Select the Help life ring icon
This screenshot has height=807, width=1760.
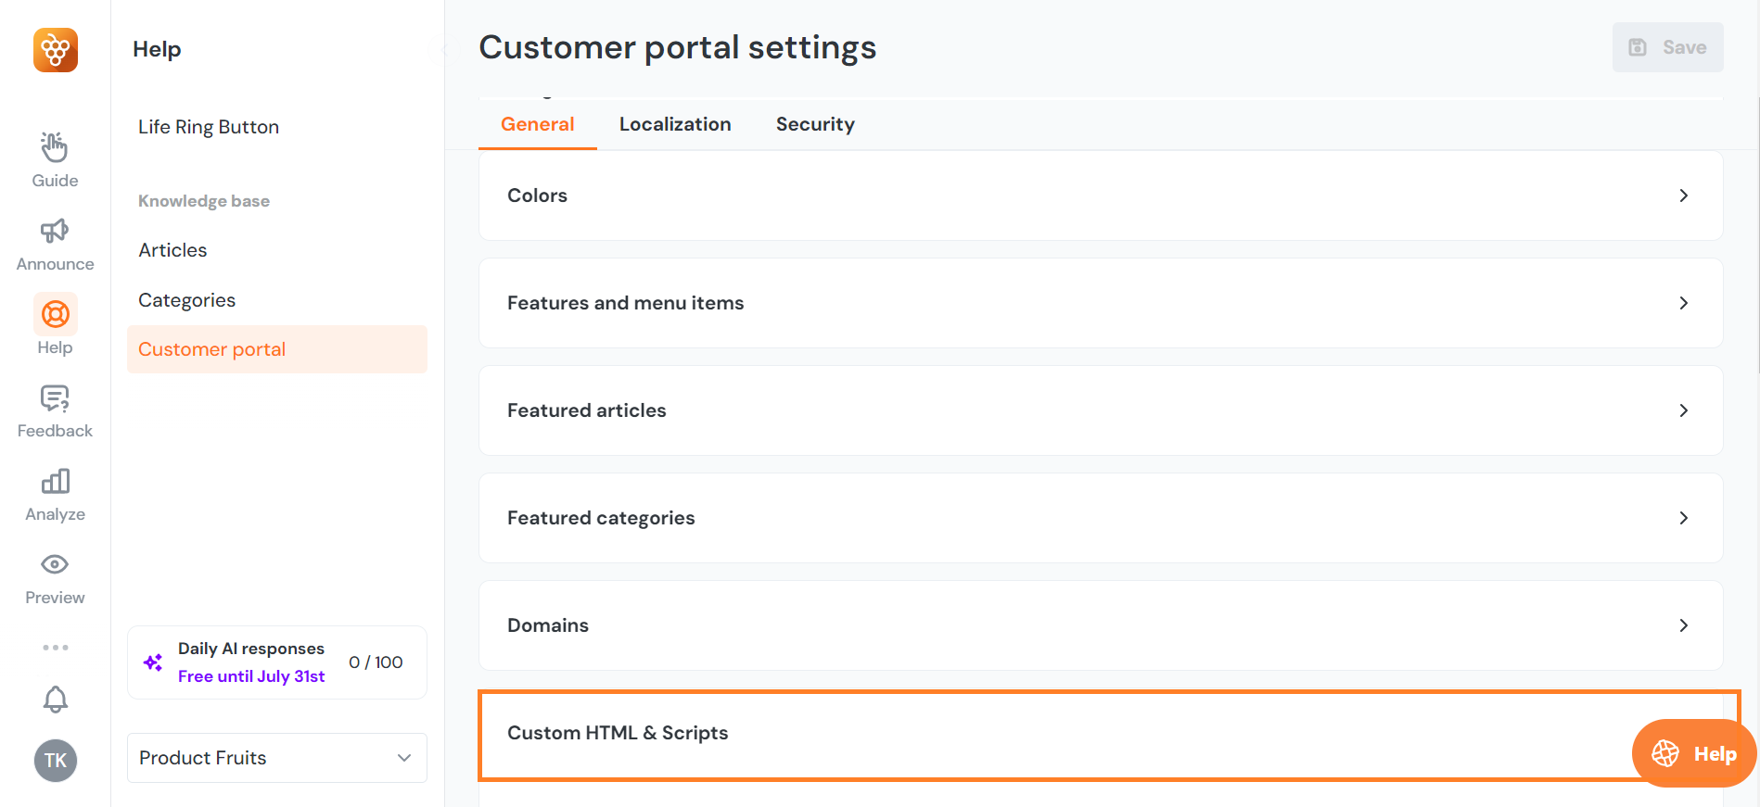click(56, 315)
